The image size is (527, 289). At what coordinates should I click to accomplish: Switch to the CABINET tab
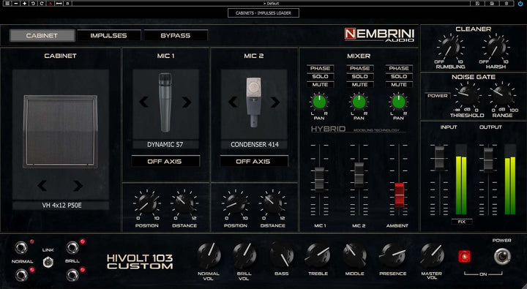42,35
